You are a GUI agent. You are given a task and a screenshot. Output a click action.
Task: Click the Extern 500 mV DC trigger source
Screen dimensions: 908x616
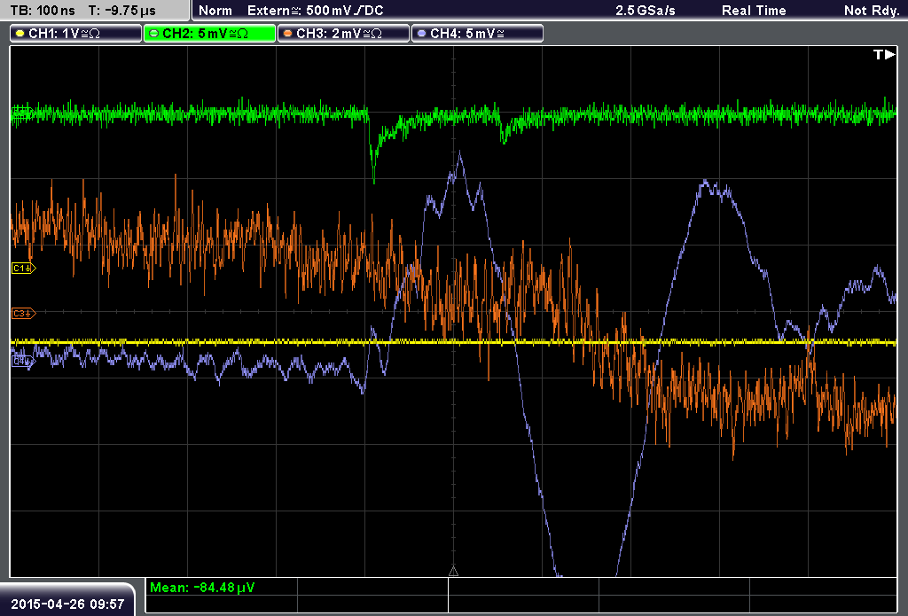tap(315, 11)
